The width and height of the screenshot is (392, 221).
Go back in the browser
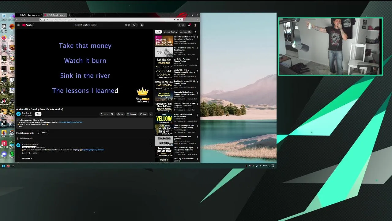[x=17, y=20]
